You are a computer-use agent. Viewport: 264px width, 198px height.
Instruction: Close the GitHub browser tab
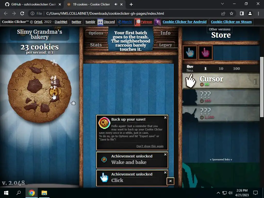(60, 4)
